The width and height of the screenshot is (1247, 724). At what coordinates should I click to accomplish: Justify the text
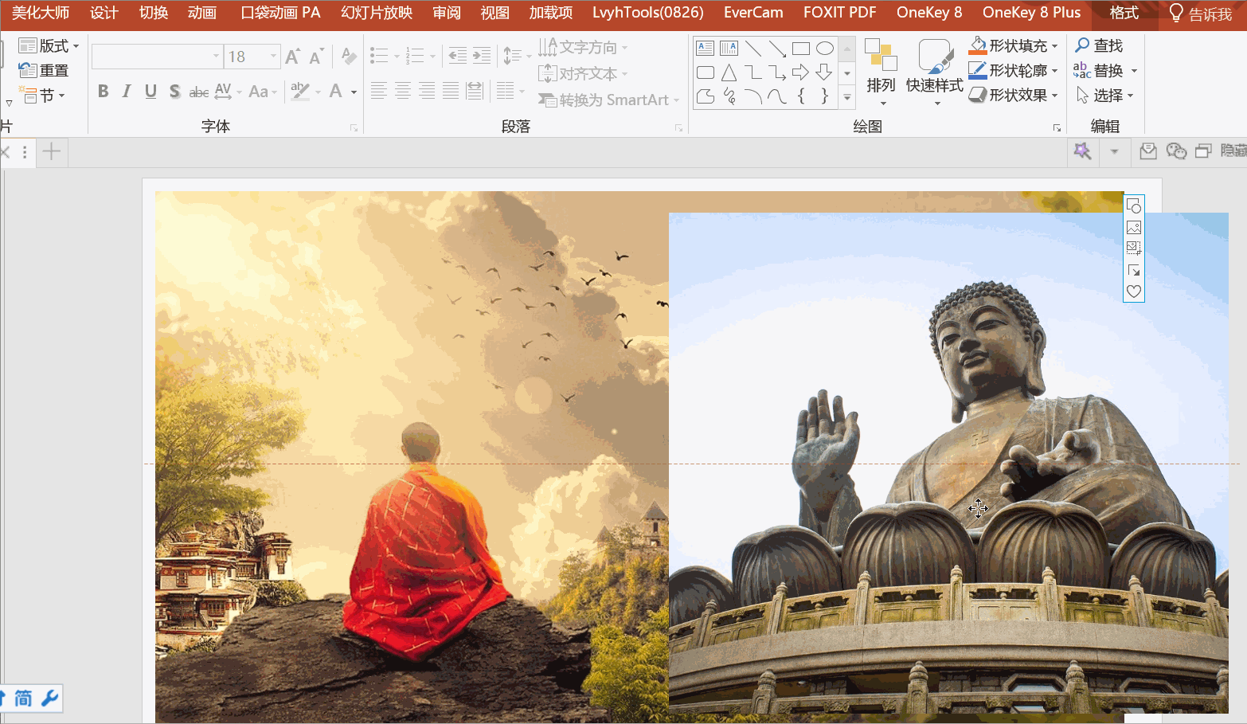coord(451,91)
